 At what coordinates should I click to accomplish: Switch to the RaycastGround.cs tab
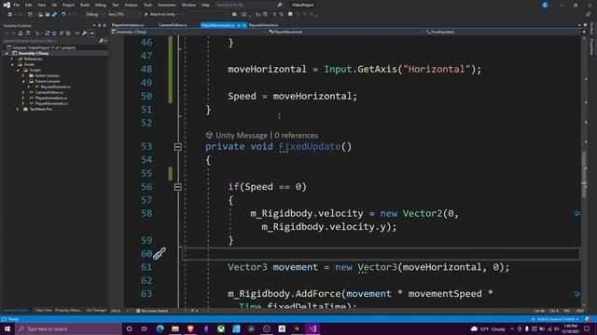click(264, 25)
